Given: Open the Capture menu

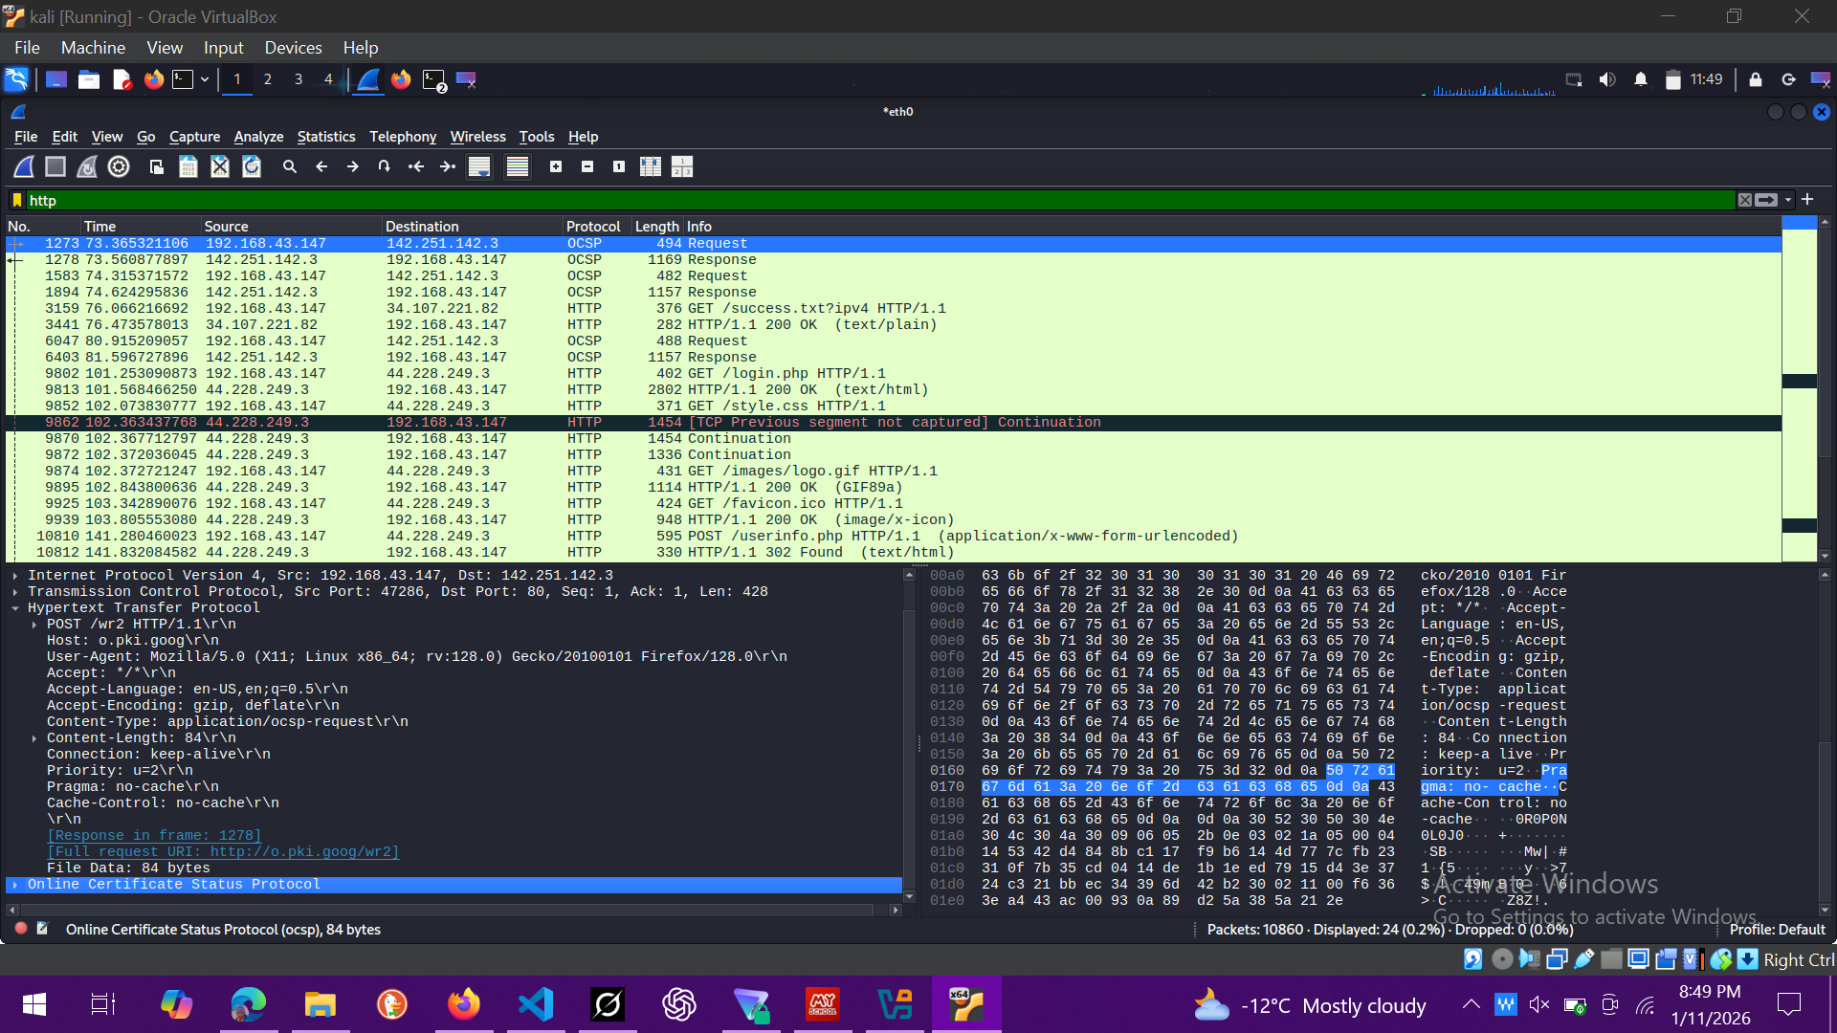Looking at the screenshot, I should pyautogui.click(x=194, y=137).
